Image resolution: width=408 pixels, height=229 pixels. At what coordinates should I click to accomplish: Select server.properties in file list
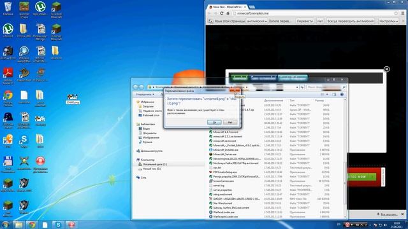coord(221,190)
